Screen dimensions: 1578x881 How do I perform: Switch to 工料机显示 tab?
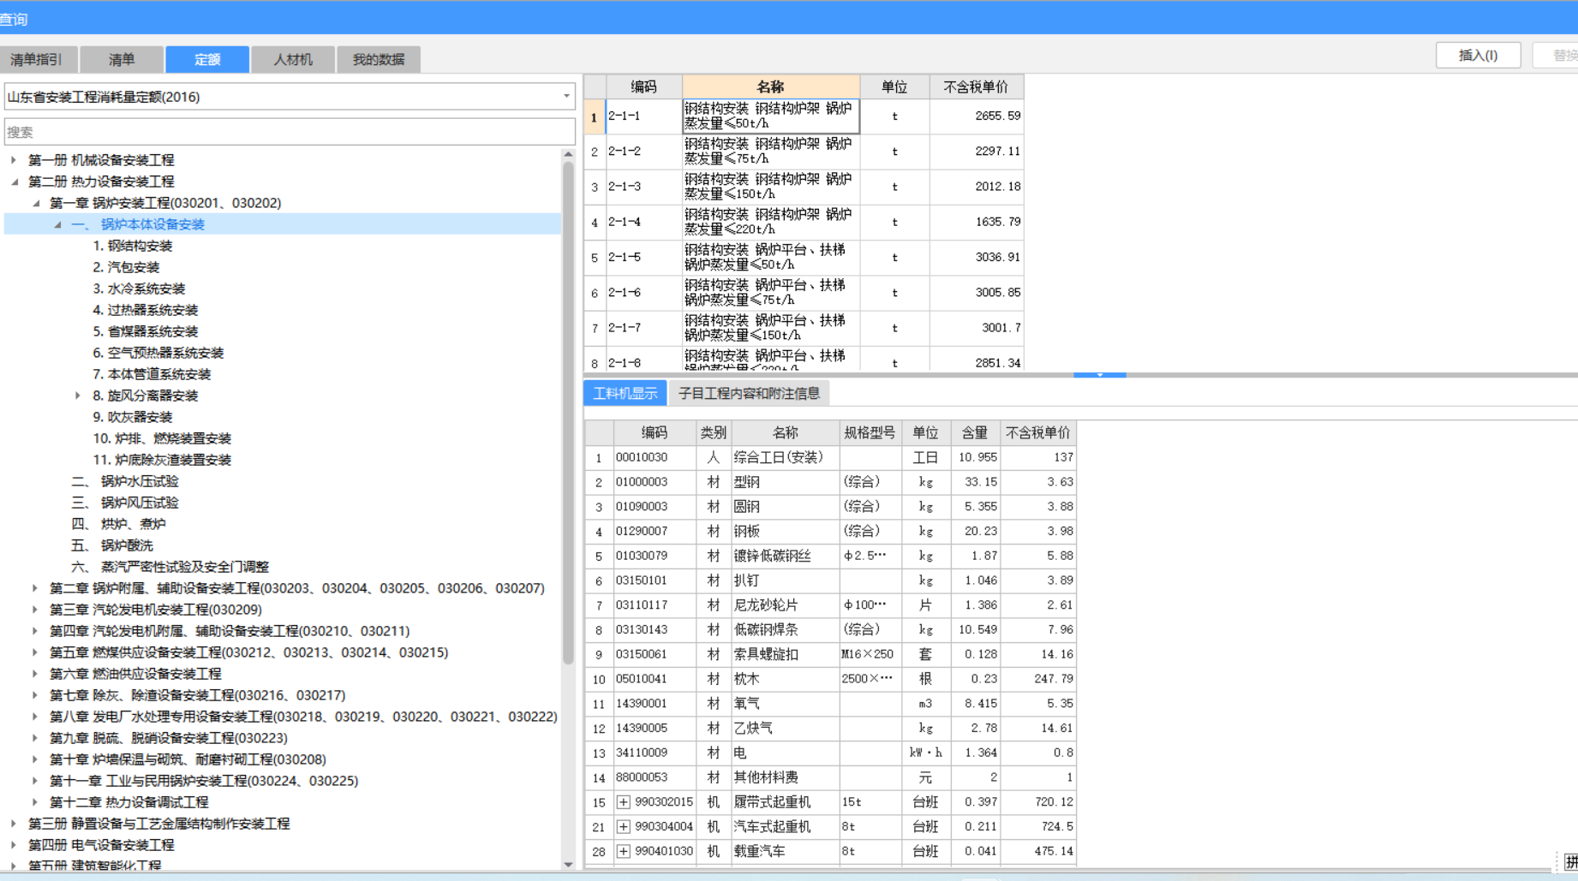tap(625, 393)
